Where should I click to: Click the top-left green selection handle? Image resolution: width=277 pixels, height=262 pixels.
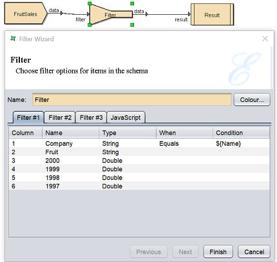(x=90, y=3)
